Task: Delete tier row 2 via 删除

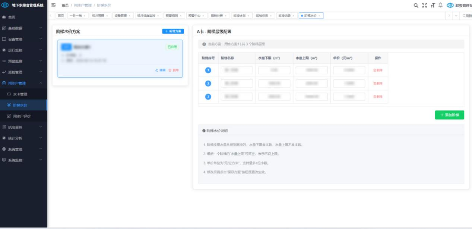Action: [378, 84]
